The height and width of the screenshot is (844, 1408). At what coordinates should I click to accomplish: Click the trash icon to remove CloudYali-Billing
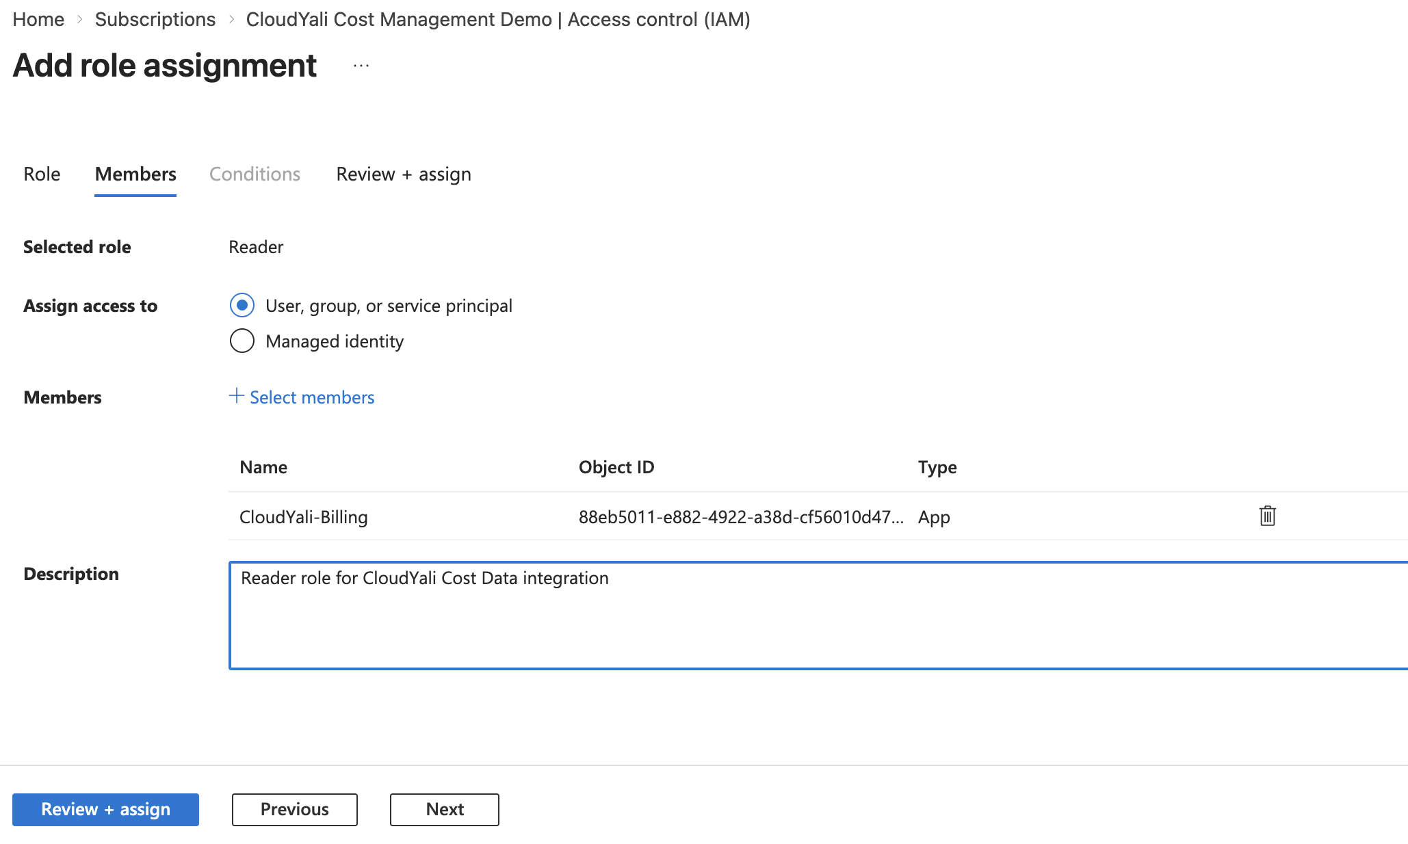1266,516
